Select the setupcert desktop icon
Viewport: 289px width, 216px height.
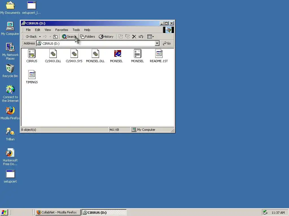pyautogui.click(x=10, y=177)
